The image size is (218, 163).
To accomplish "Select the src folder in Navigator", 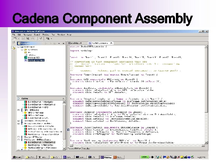I will (x=27, y=52).
